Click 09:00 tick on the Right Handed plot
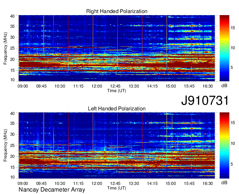Image resolution: width=239 pixels, height=194 pixels. point(23,86)
